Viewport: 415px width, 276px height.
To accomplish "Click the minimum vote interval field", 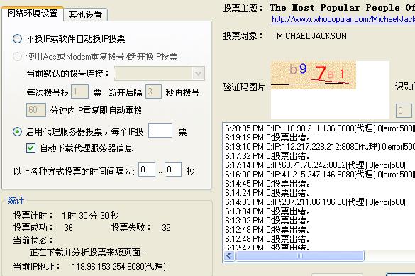I will click(147, 170).
